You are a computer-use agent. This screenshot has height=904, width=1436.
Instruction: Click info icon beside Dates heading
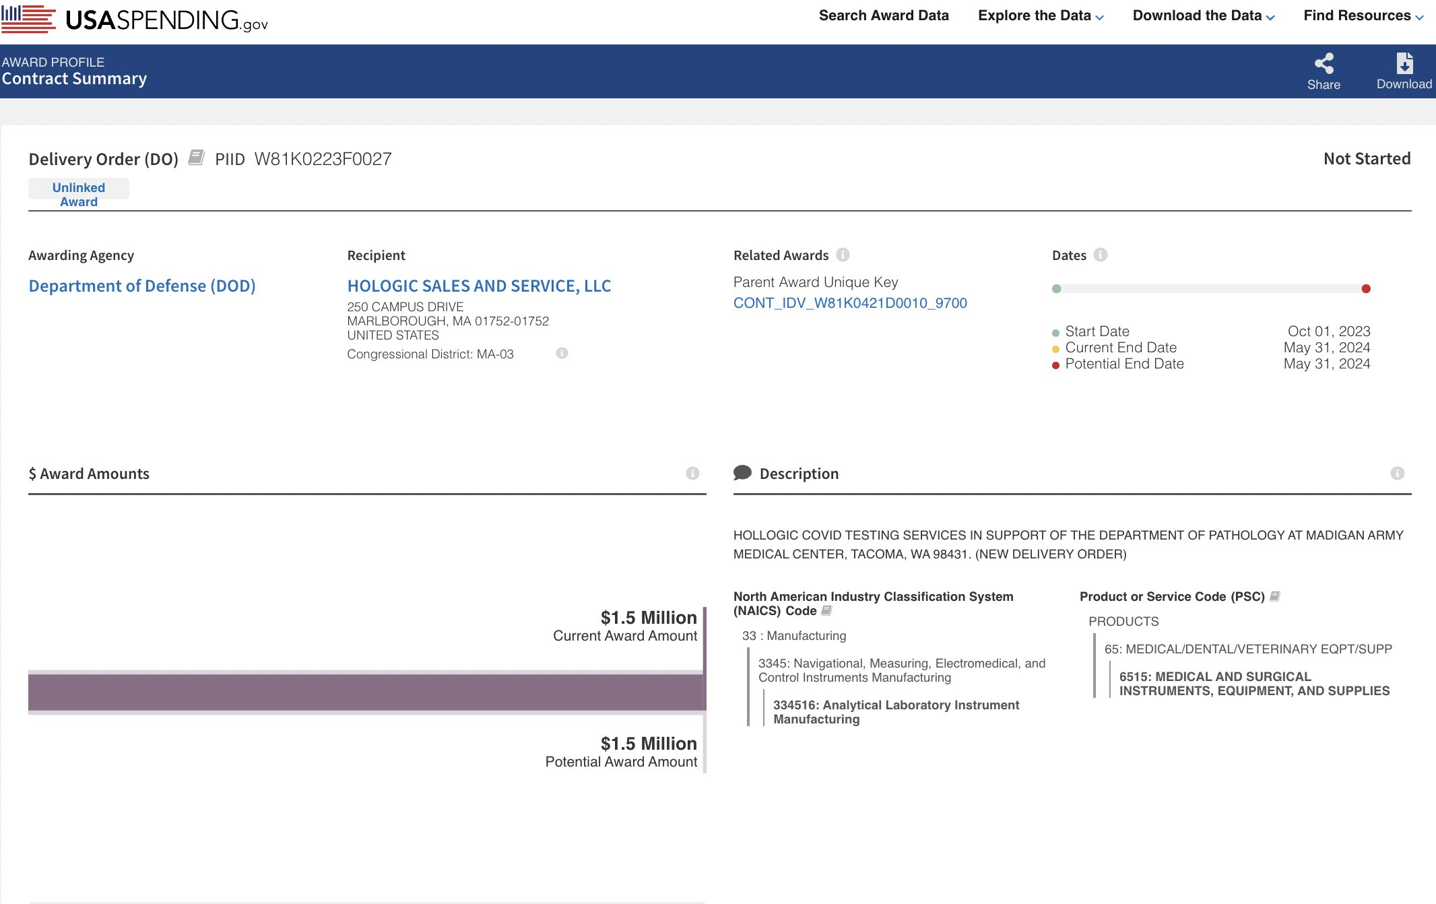tap(1101, 255)
